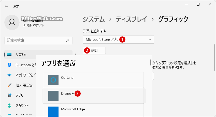Go back using the arrow icon

click(x=6, y=6)
